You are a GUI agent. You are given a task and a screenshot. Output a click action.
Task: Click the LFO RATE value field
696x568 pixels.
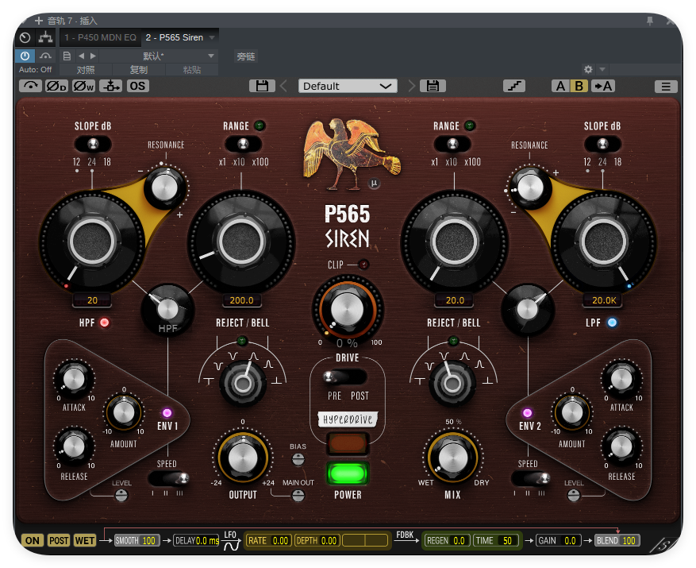[x=268, y=540]
